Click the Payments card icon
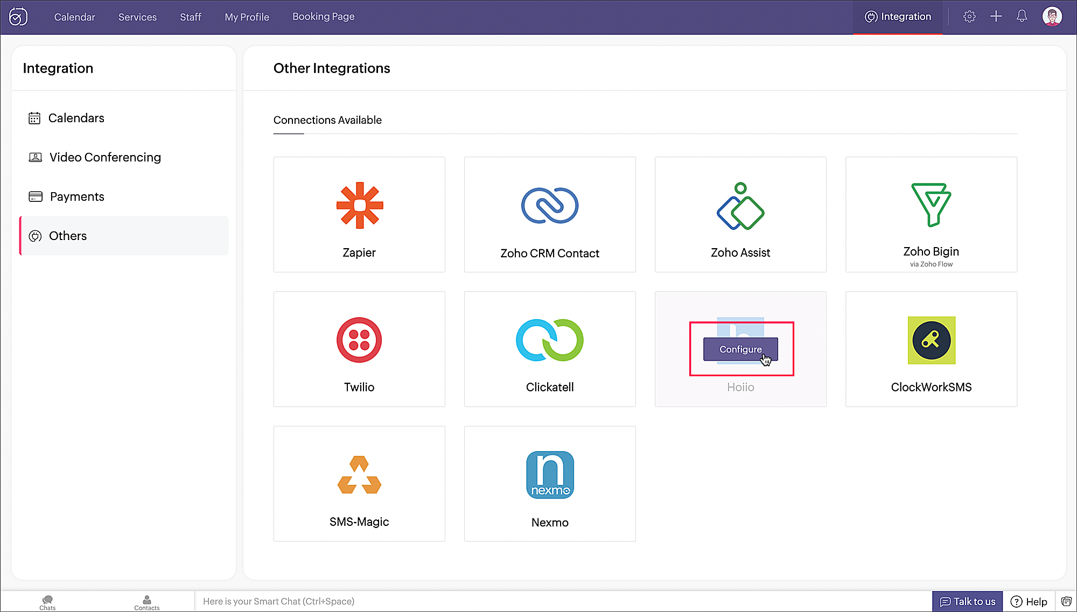Image resolution: width=1077 pixels, height=612 pixels. click(36, 196)
